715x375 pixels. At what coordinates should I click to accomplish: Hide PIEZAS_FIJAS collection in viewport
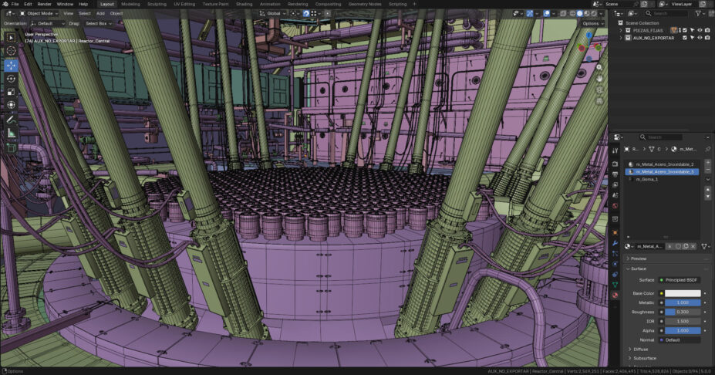click(x=700, y=31)
